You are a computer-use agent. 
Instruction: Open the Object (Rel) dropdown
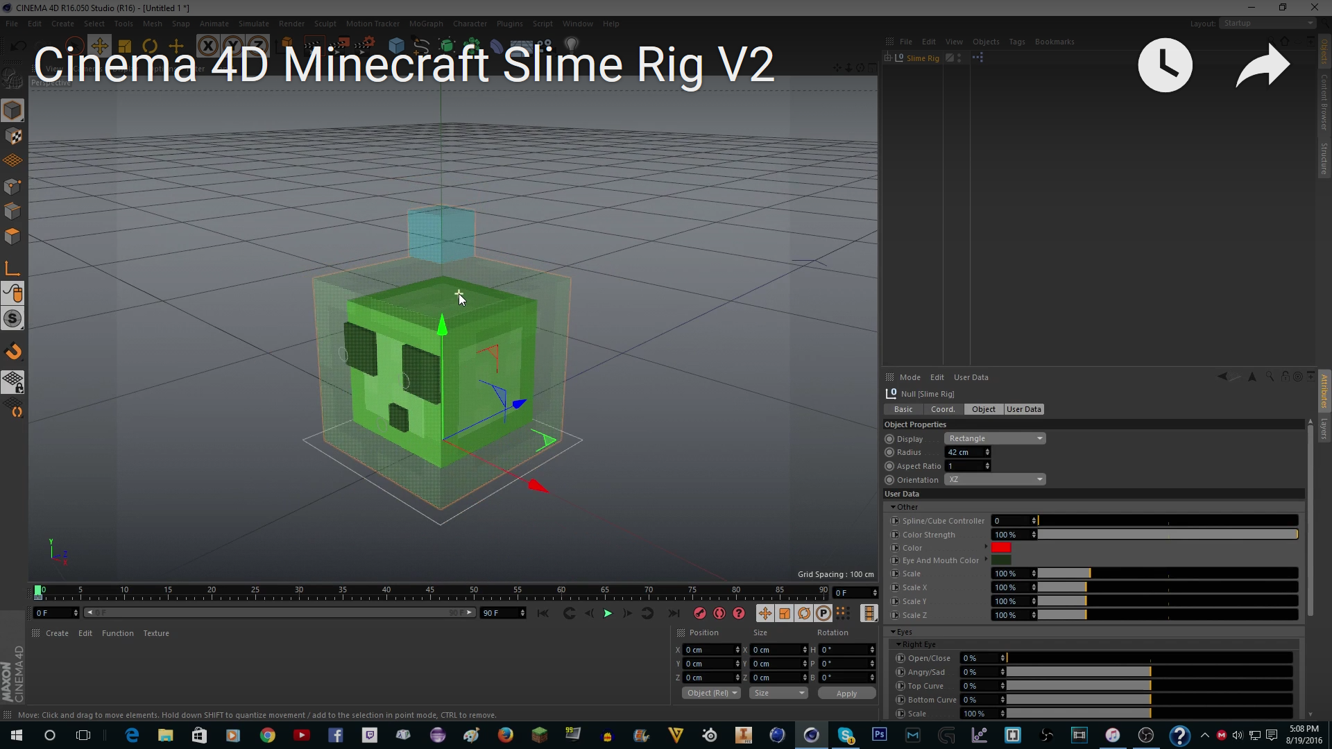coord(712,693)
